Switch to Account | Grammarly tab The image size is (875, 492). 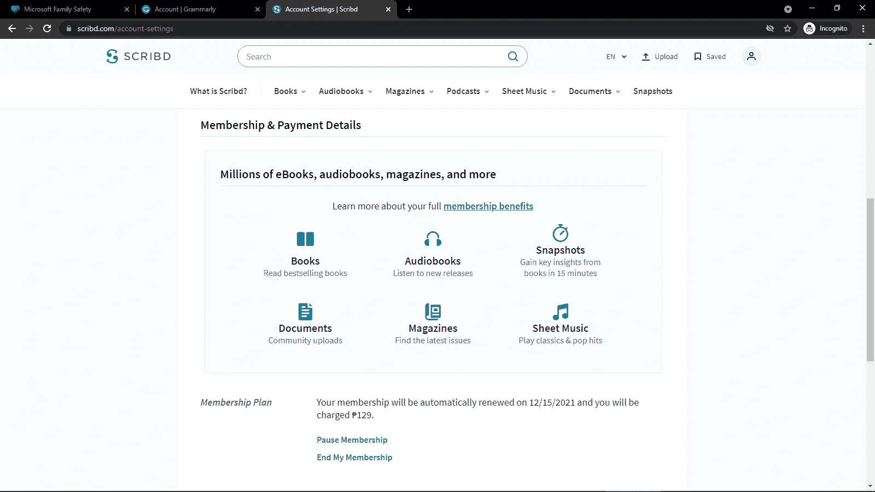(201, 9)
